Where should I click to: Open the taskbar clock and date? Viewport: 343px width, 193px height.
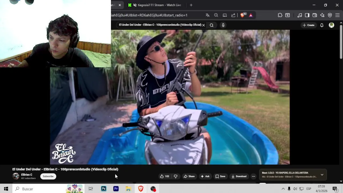pos(321,189)
